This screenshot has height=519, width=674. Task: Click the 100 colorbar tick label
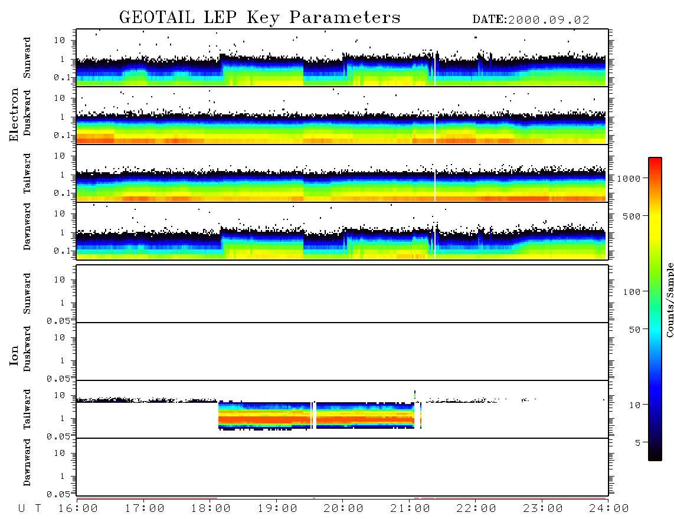click(632, 292)
